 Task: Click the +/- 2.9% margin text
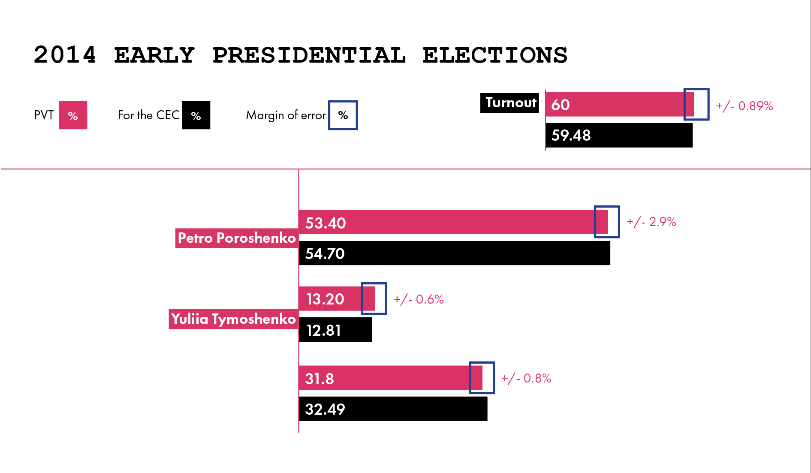[651, 222]
